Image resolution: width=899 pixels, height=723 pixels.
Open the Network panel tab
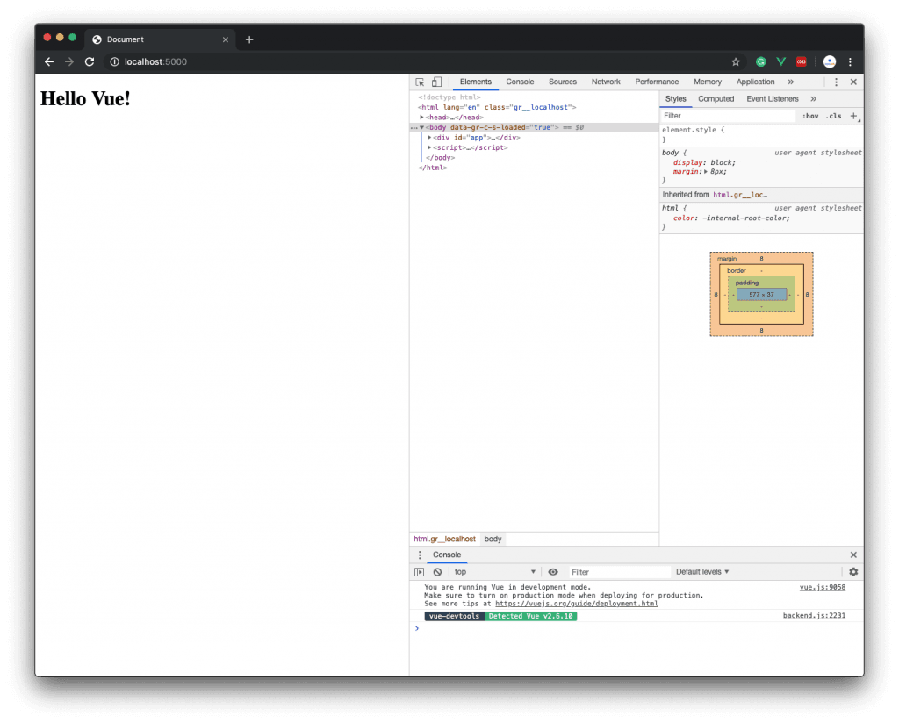606,82
